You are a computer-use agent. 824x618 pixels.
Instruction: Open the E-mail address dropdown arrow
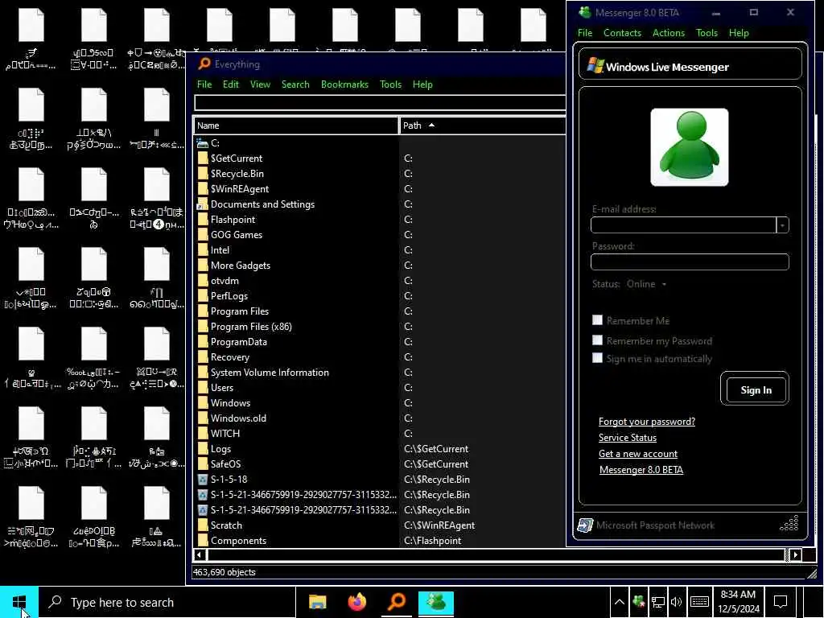782,225
